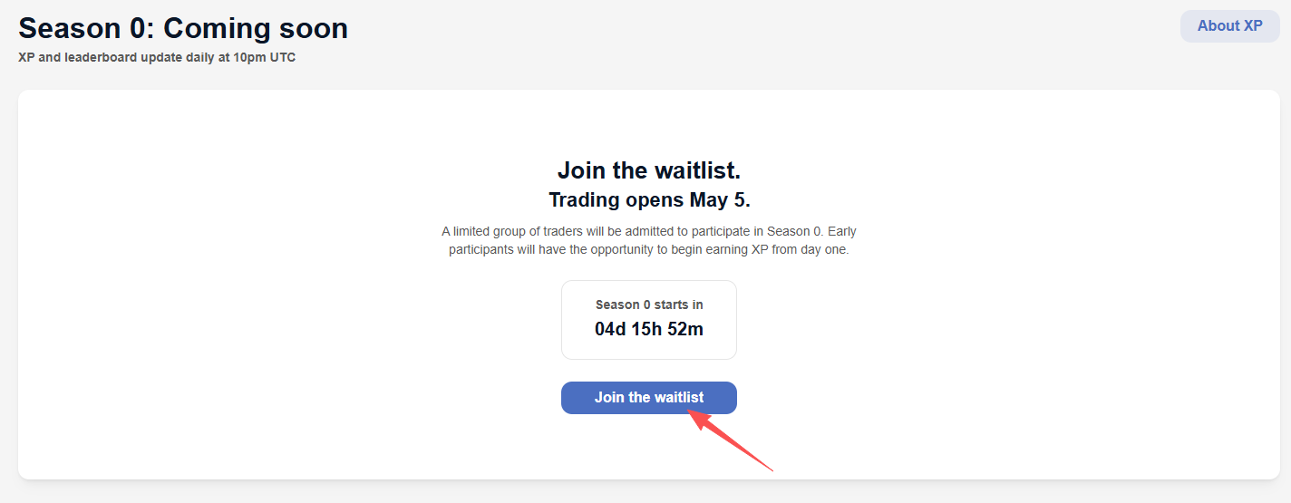Click the XP and leaderboard update subtitle
This screenshot has height=503, width=1291.
point(157,57)
